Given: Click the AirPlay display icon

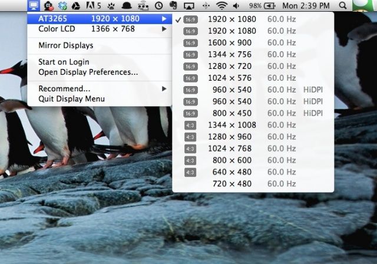Looking at the screenshot, I should click(188, 6).
